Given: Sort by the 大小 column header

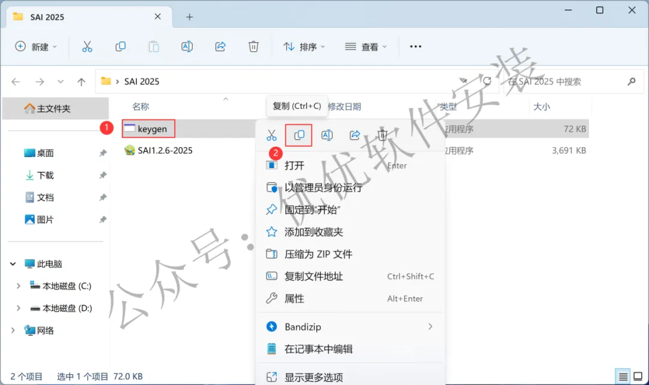Looking at the screenshot, I should [541, 107].
